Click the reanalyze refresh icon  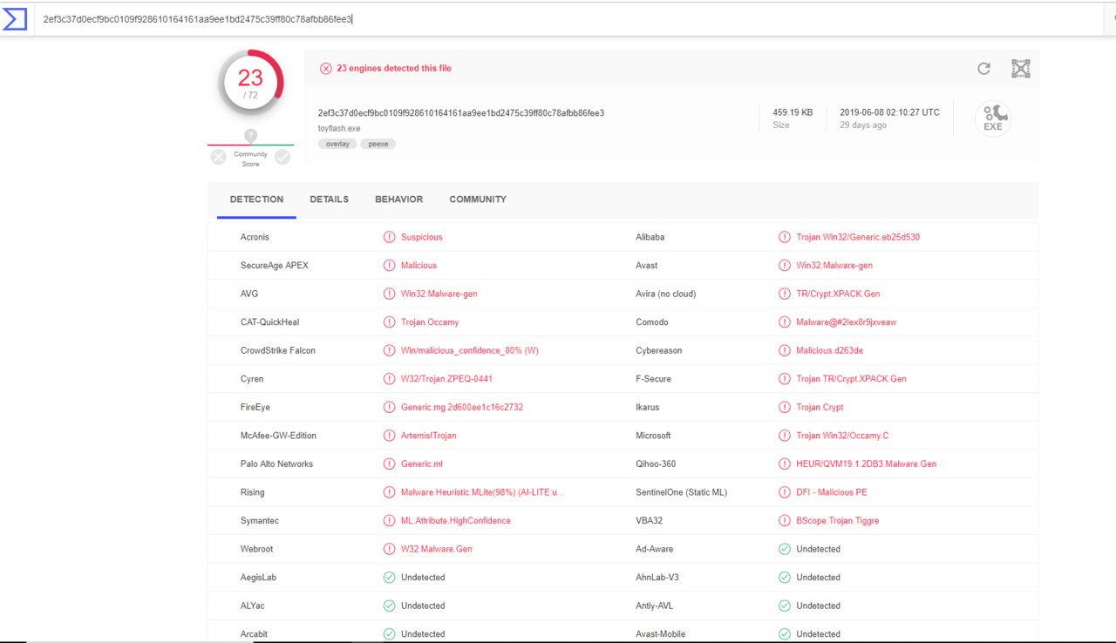(x=983, y=69)
